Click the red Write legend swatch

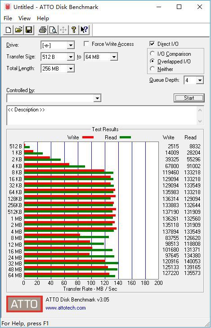pos(88,137)
